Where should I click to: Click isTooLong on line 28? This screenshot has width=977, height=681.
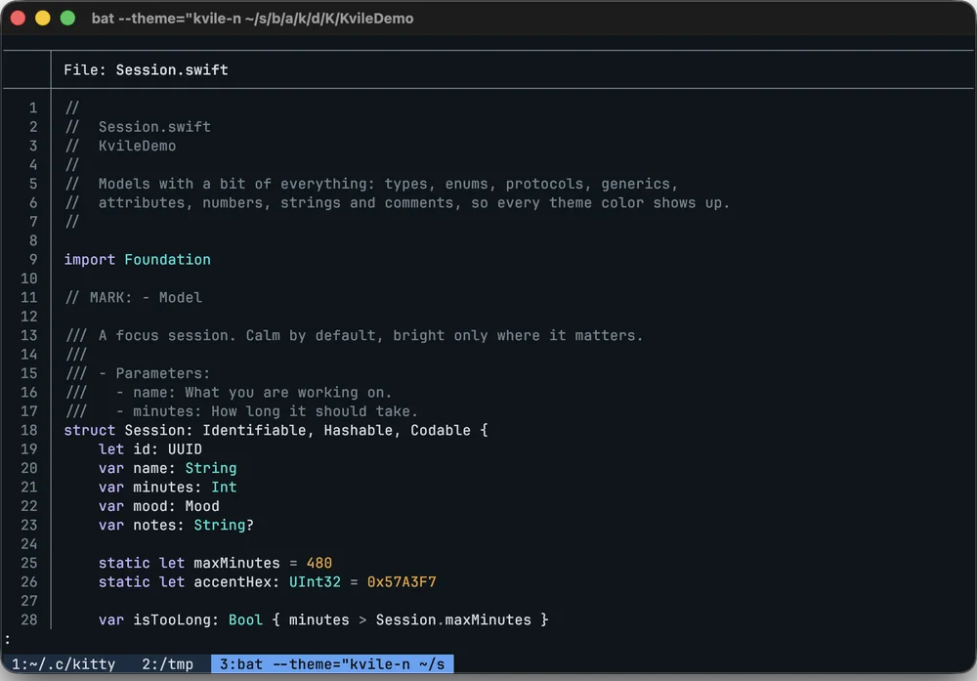[x=171, y=620]
